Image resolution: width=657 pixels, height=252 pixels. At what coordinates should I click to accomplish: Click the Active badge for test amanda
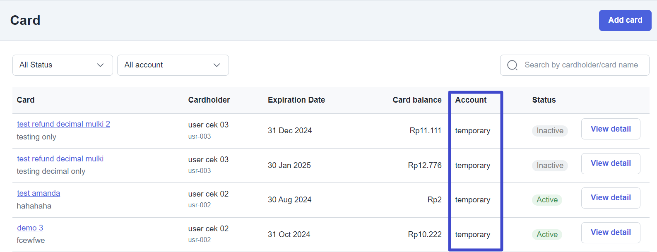547,200
